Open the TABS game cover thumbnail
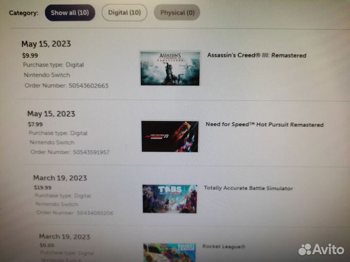Image resolution: width=350 pixels, height=262 pixels. pyautogui.click(x=170, y=198)
